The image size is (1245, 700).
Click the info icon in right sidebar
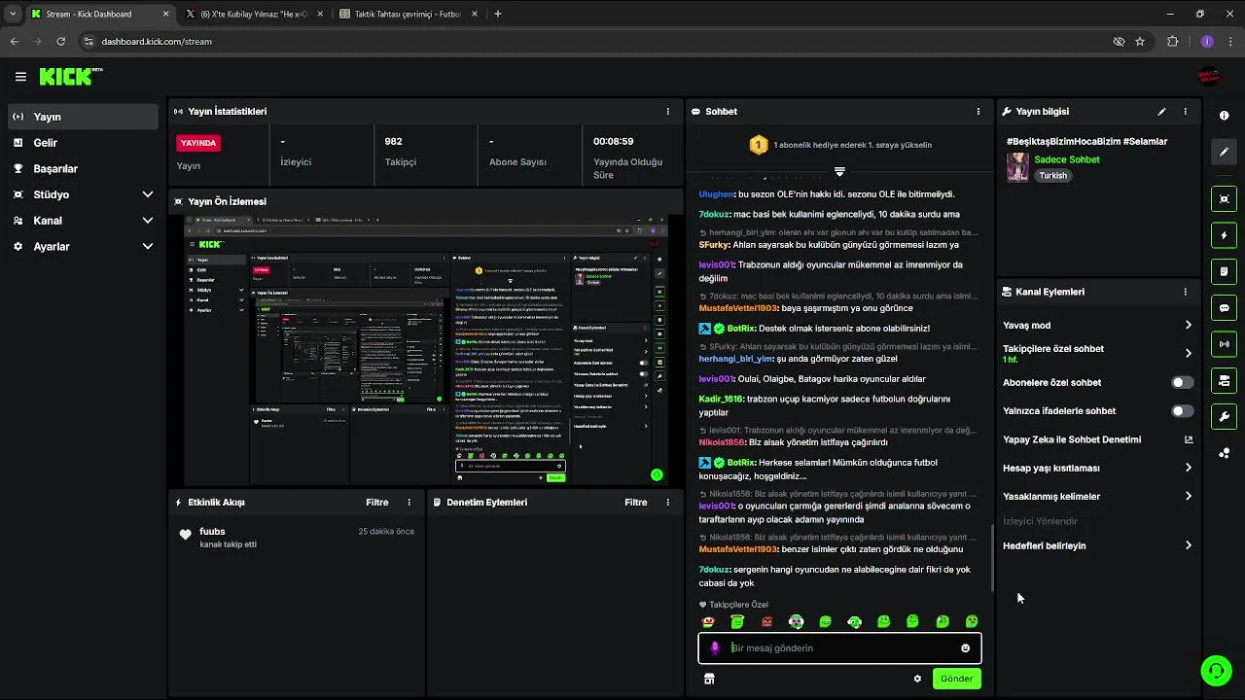[1224, 115]
